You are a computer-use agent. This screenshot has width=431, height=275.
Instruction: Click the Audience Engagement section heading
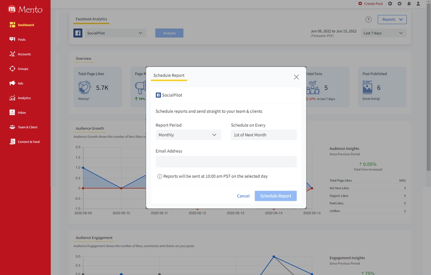(x=94, y=238)
